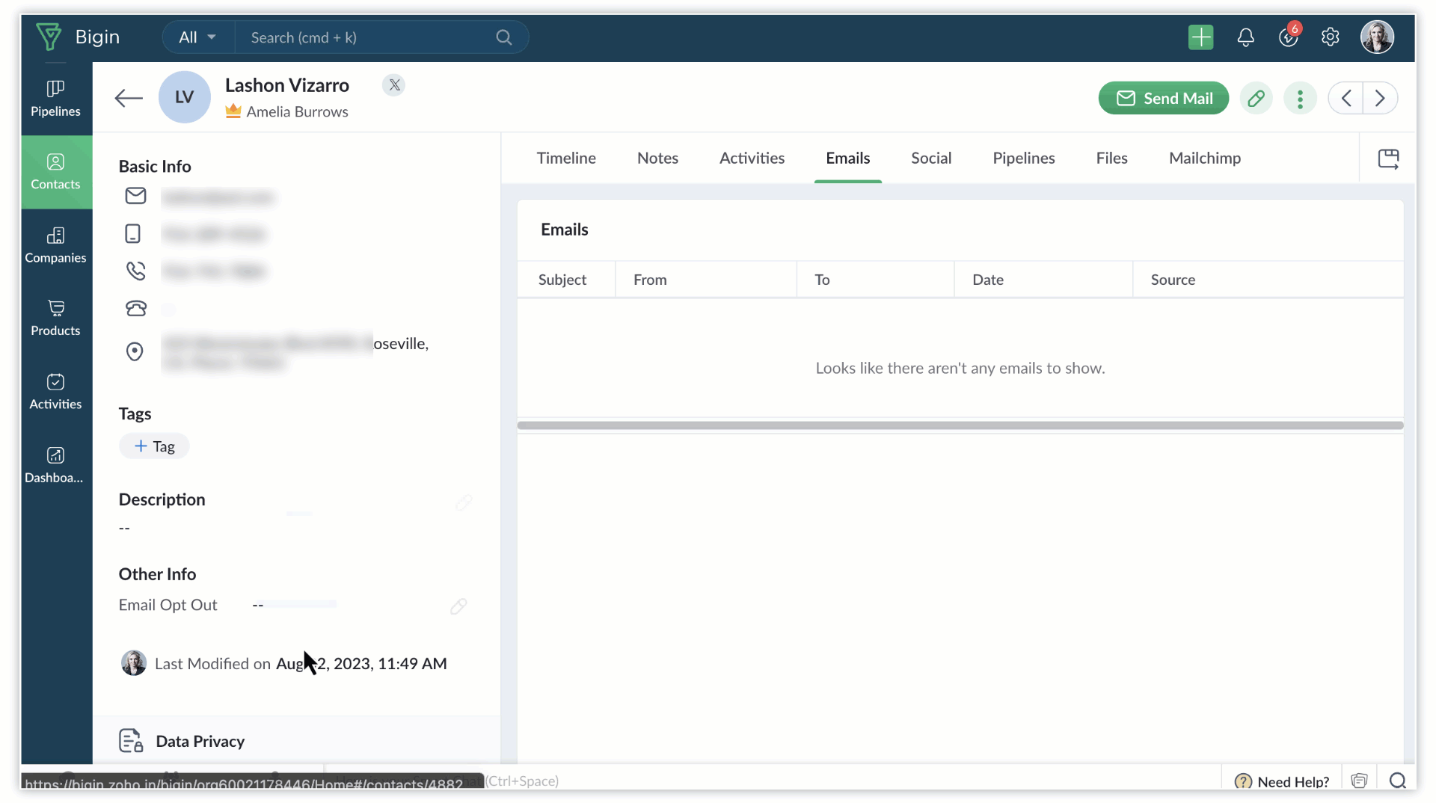The width and height of the screenshot is (1436, 803).
Task: Open the Products module in sidebar
Action: point(55,318)
